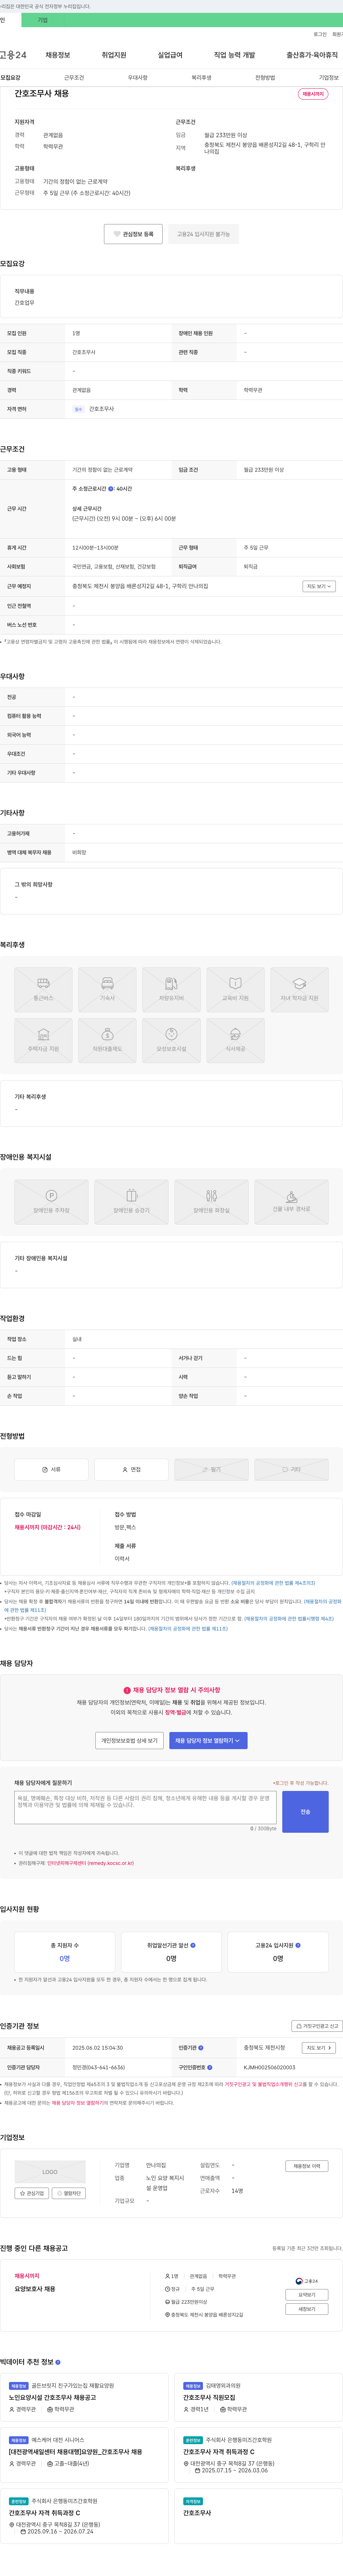Image resolution: width=343 pixels, height=2576 pixels.
Task: Open the 직업 능력 개발 main menu
Action: click(x=234, y=55)
